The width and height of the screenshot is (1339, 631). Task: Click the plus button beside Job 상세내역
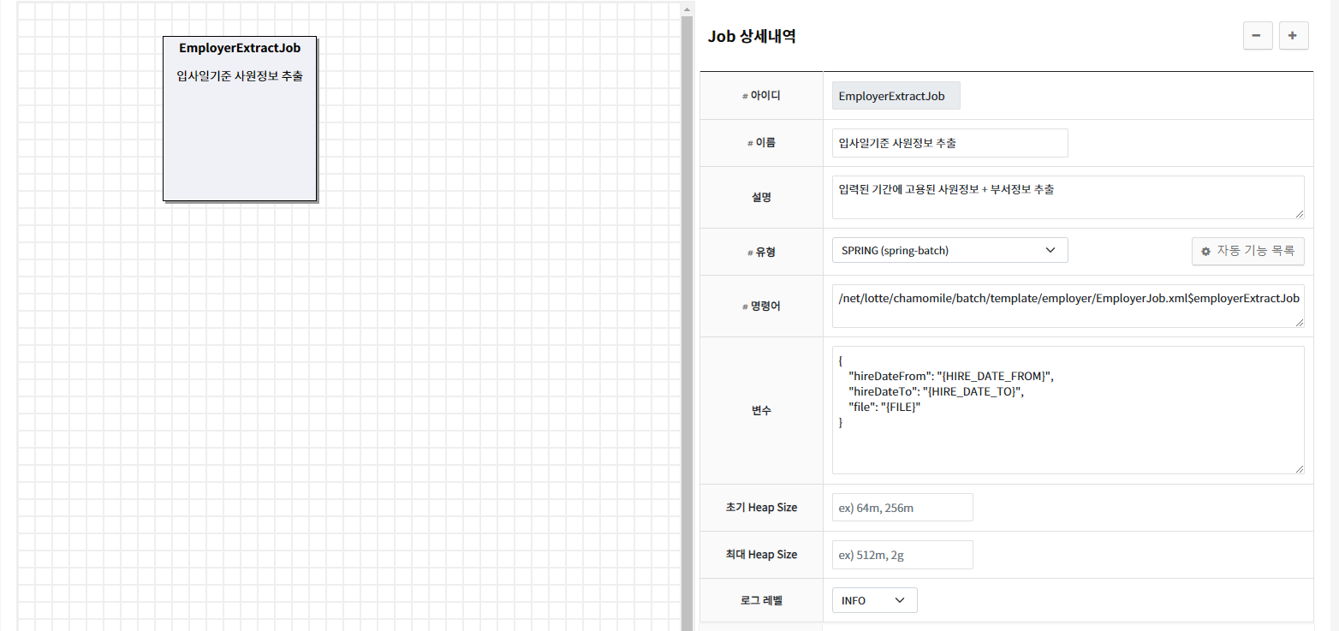click(1293, 36)
